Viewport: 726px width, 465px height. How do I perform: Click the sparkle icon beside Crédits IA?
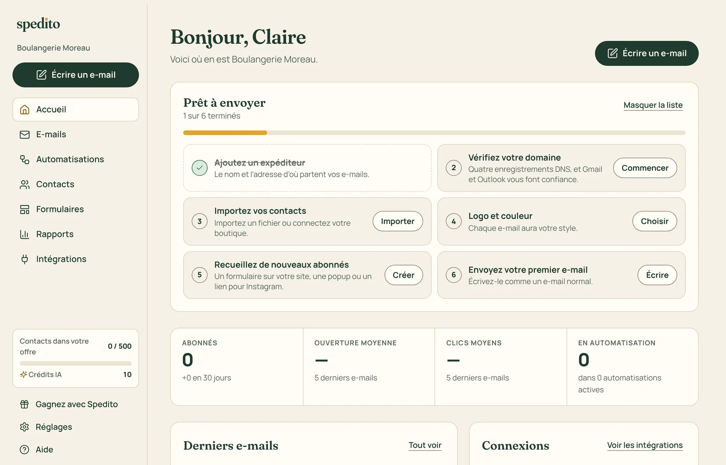(24, 375)
